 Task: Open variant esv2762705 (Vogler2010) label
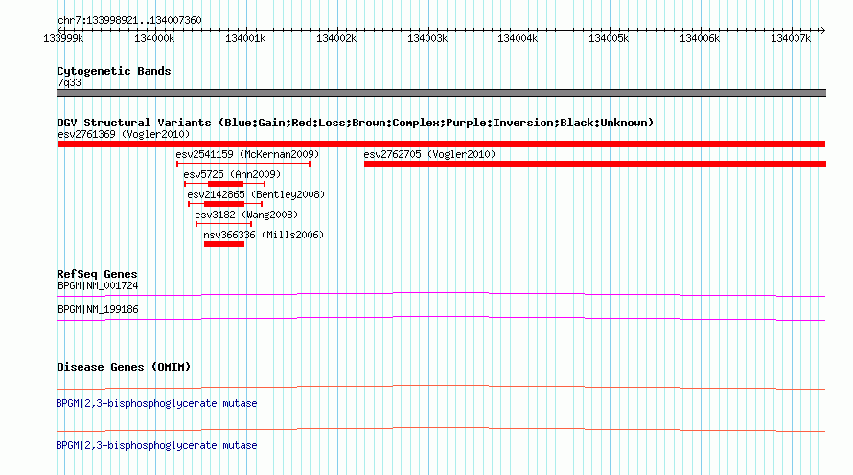[x=429, y=154]
